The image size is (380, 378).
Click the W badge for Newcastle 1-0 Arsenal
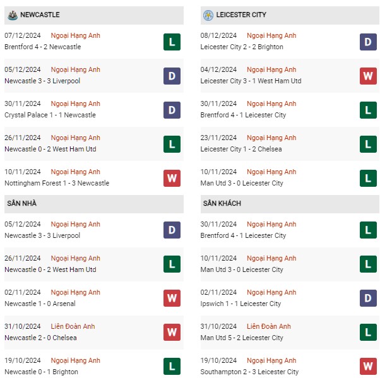click(172, 298)
